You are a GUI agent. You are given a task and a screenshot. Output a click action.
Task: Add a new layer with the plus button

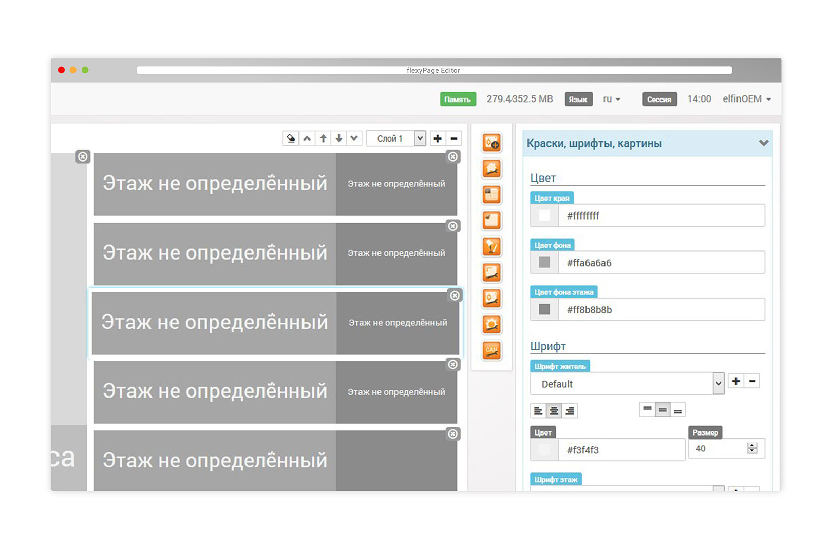coord(438,138)
